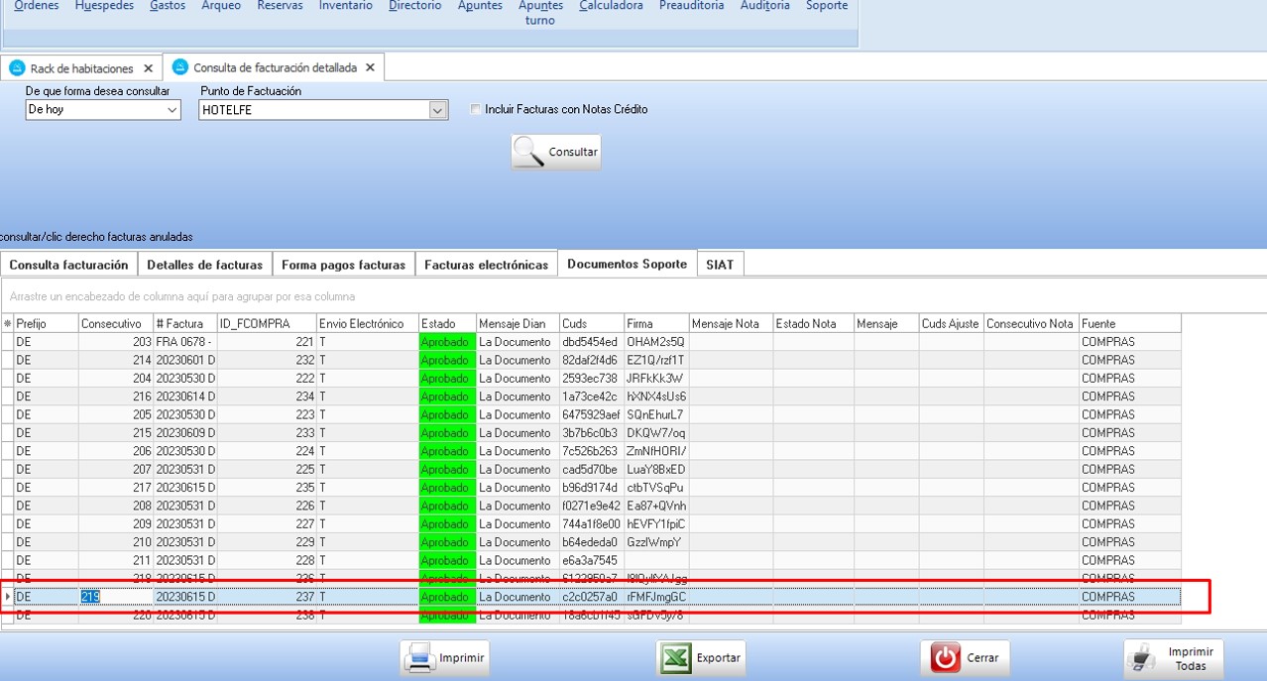Open the Auditoria menu
Image resolution: width=1267 pixels, height=681 pixels.
click(x=764, y=6)
